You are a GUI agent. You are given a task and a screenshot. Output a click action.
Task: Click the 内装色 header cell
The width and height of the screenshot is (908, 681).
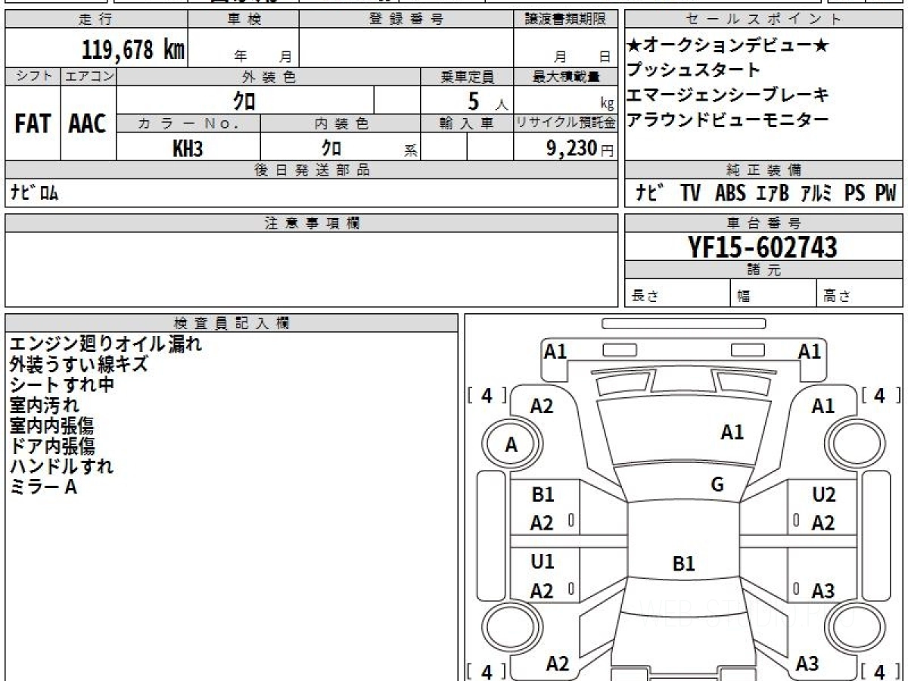340,123
